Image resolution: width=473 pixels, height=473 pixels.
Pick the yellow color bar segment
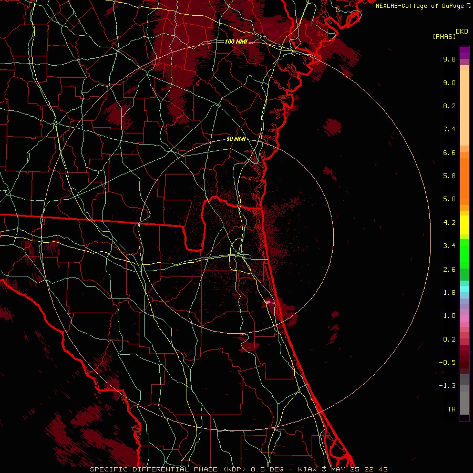[x=464, y=225]
